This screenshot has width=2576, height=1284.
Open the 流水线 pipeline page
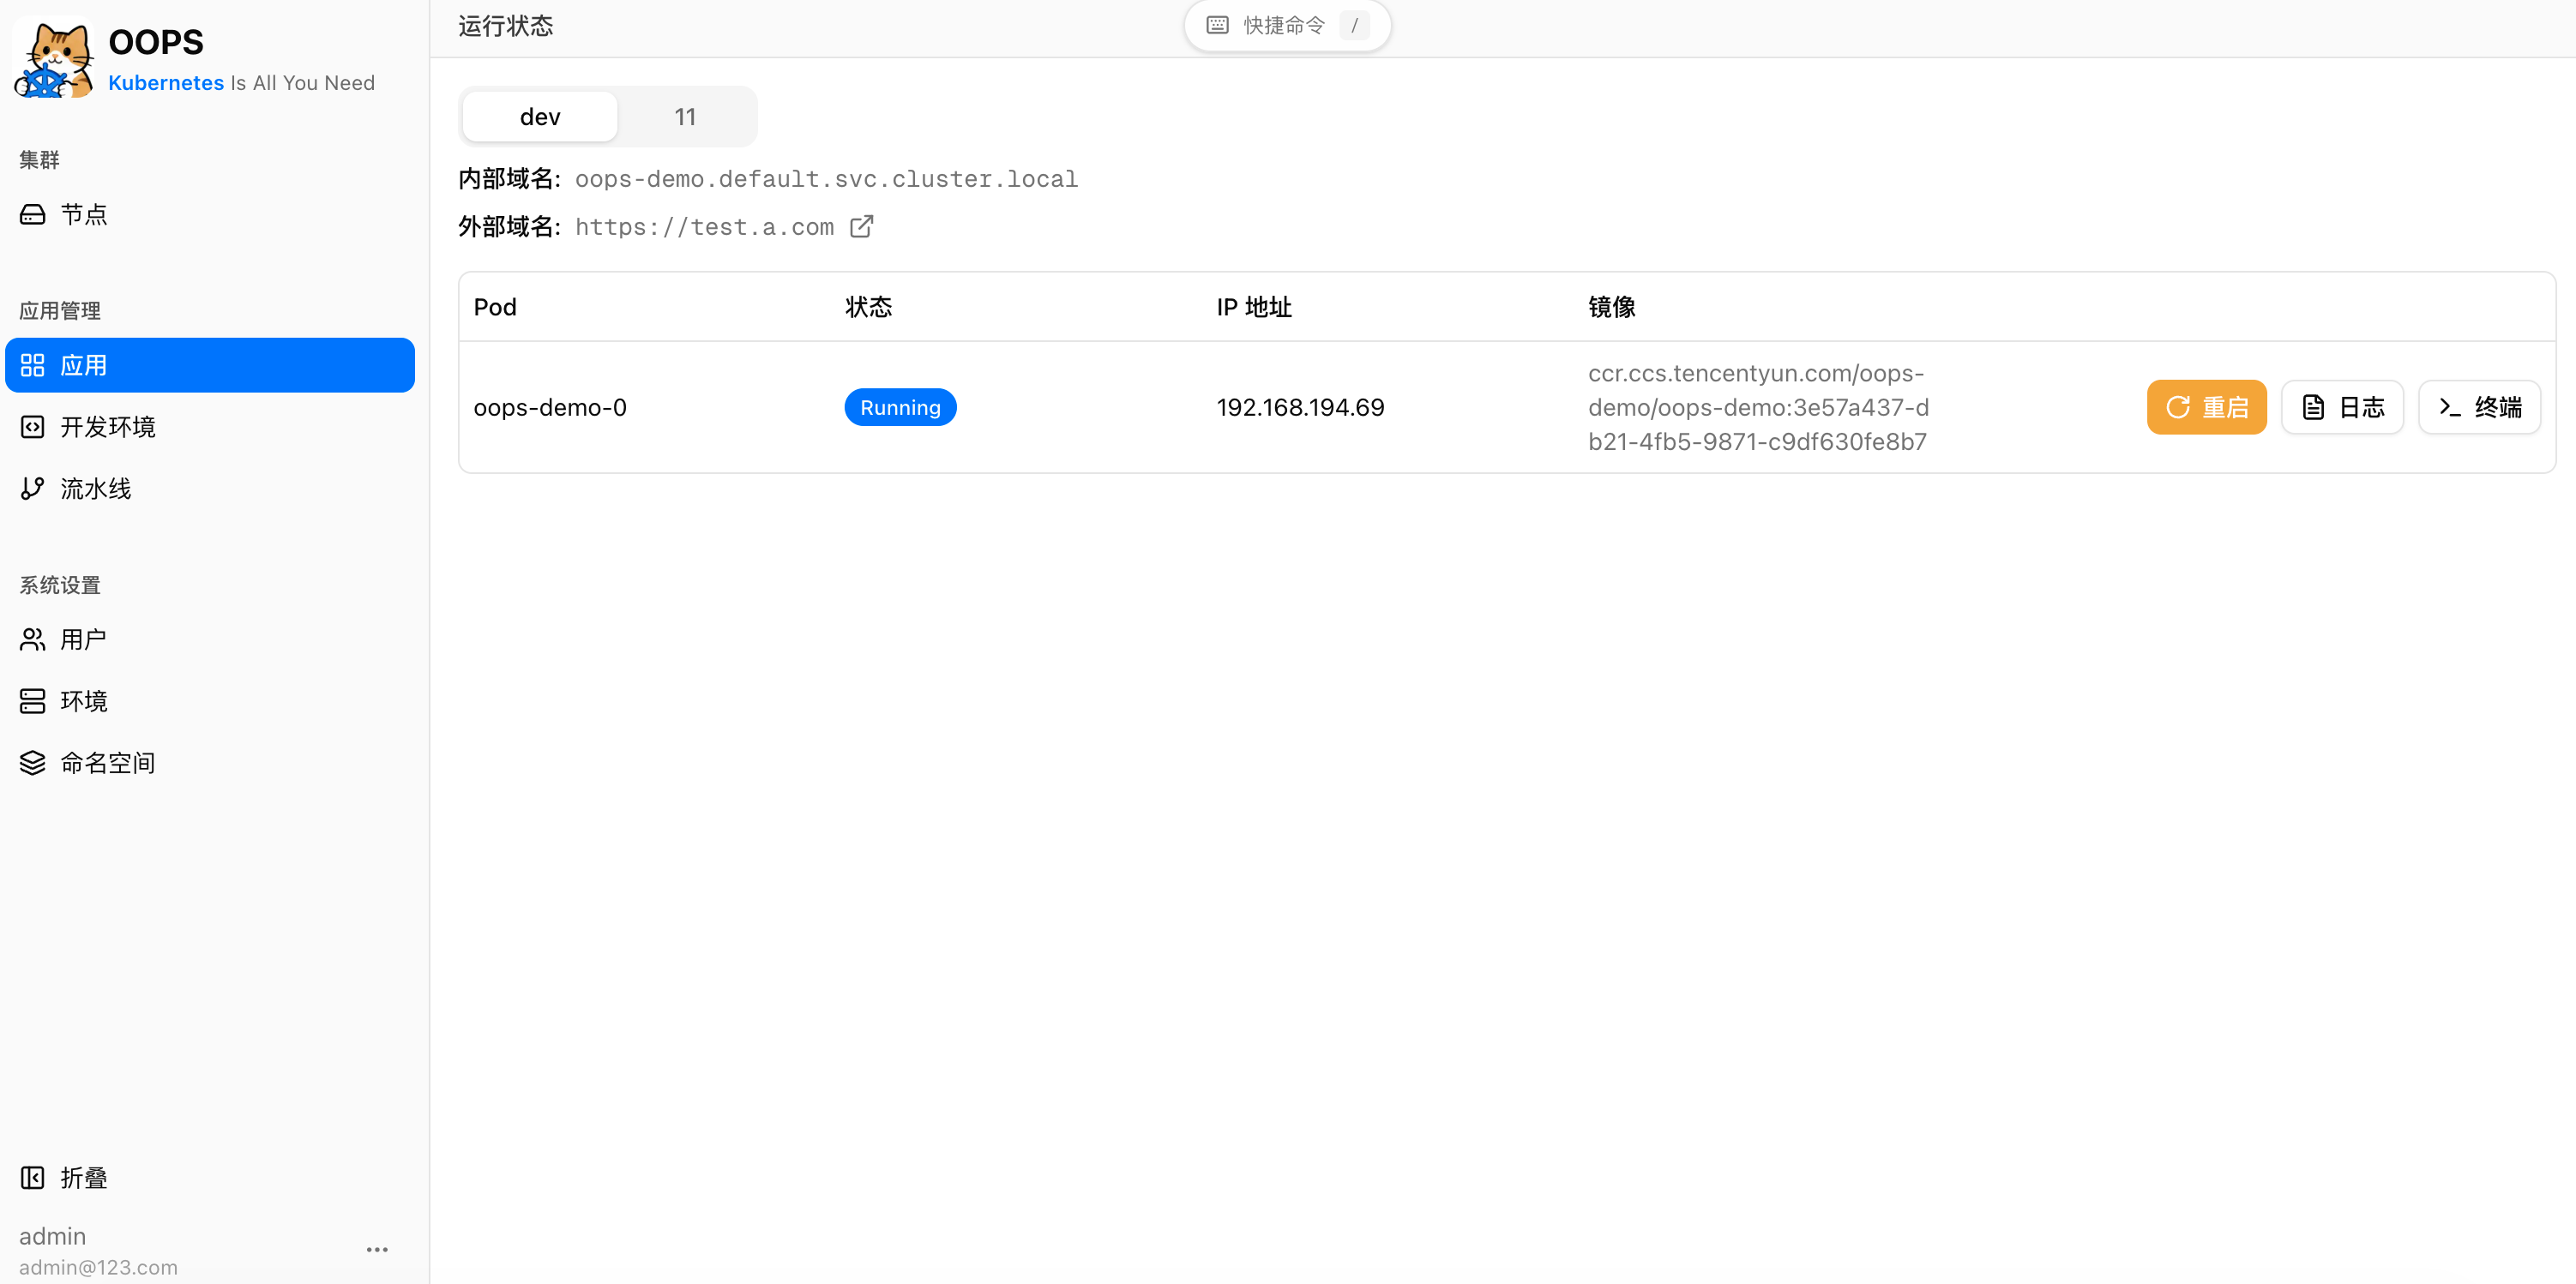click(x=210, y=489)
